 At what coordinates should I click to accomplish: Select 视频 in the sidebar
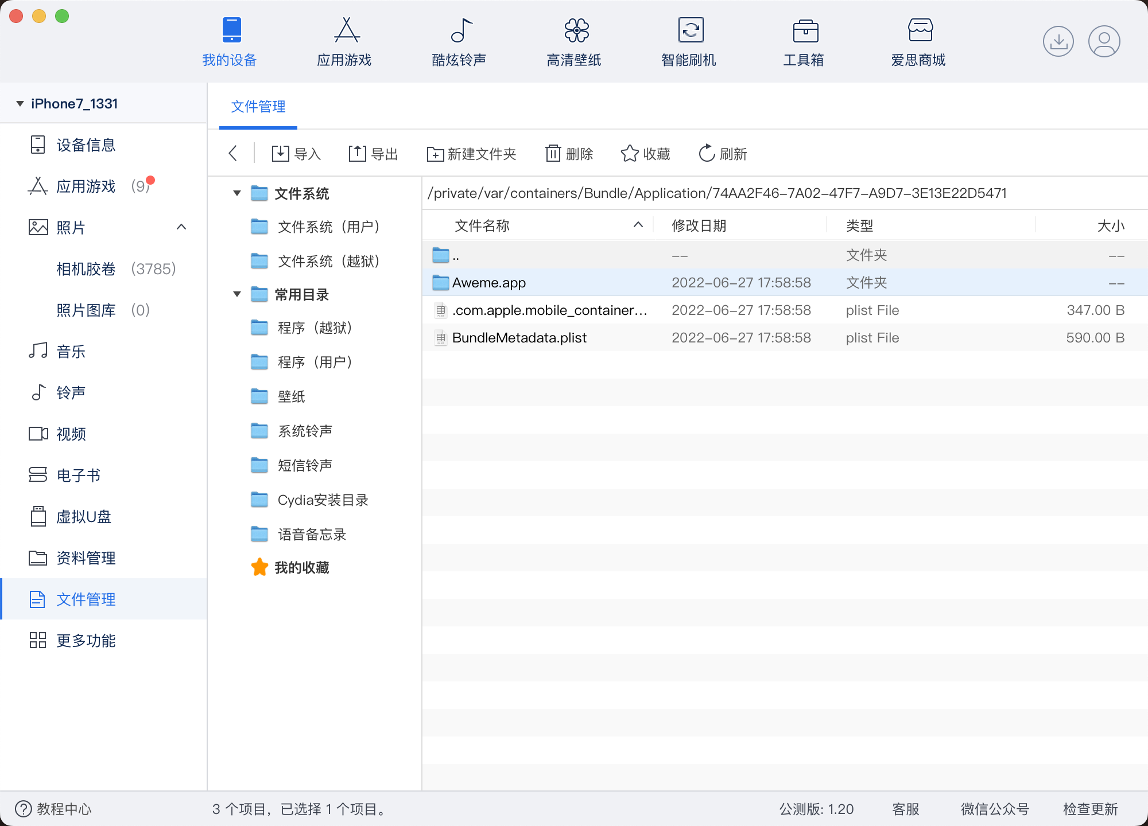tap(103, 434)
